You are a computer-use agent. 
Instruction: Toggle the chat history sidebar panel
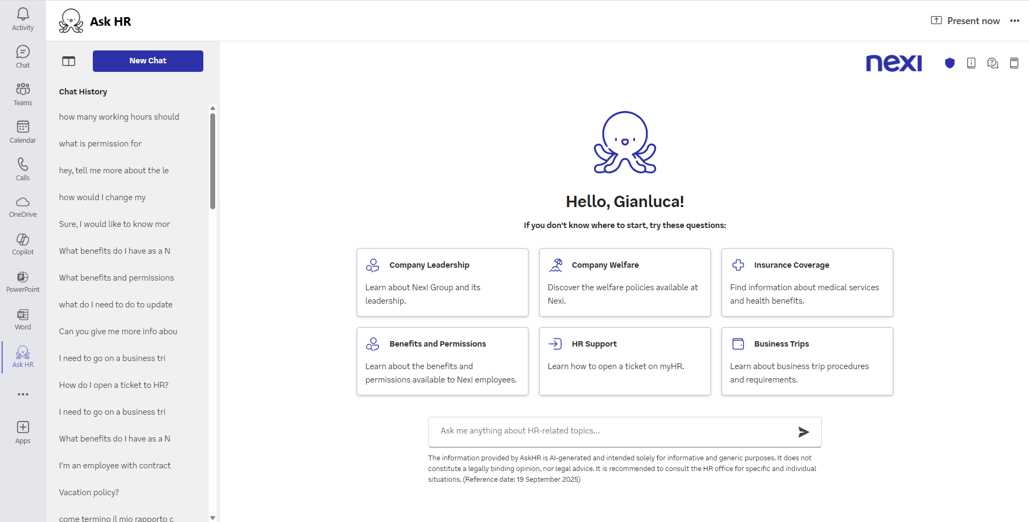(69, 61)
